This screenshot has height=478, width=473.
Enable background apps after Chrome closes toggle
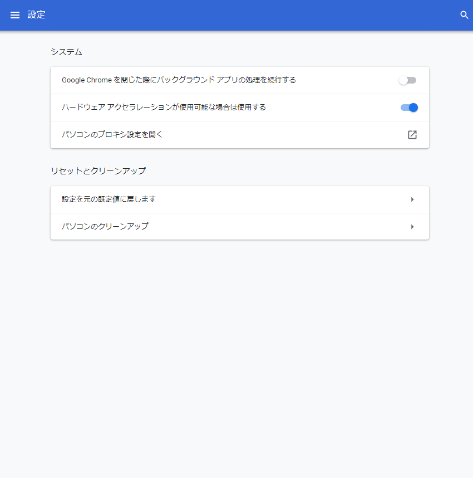(x=407, y=80)
